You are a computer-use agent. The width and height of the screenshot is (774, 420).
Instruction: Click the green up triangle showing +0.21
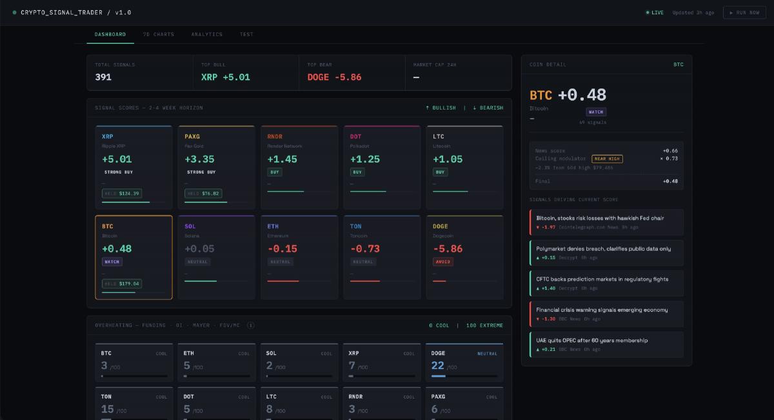tap(538, 350)
